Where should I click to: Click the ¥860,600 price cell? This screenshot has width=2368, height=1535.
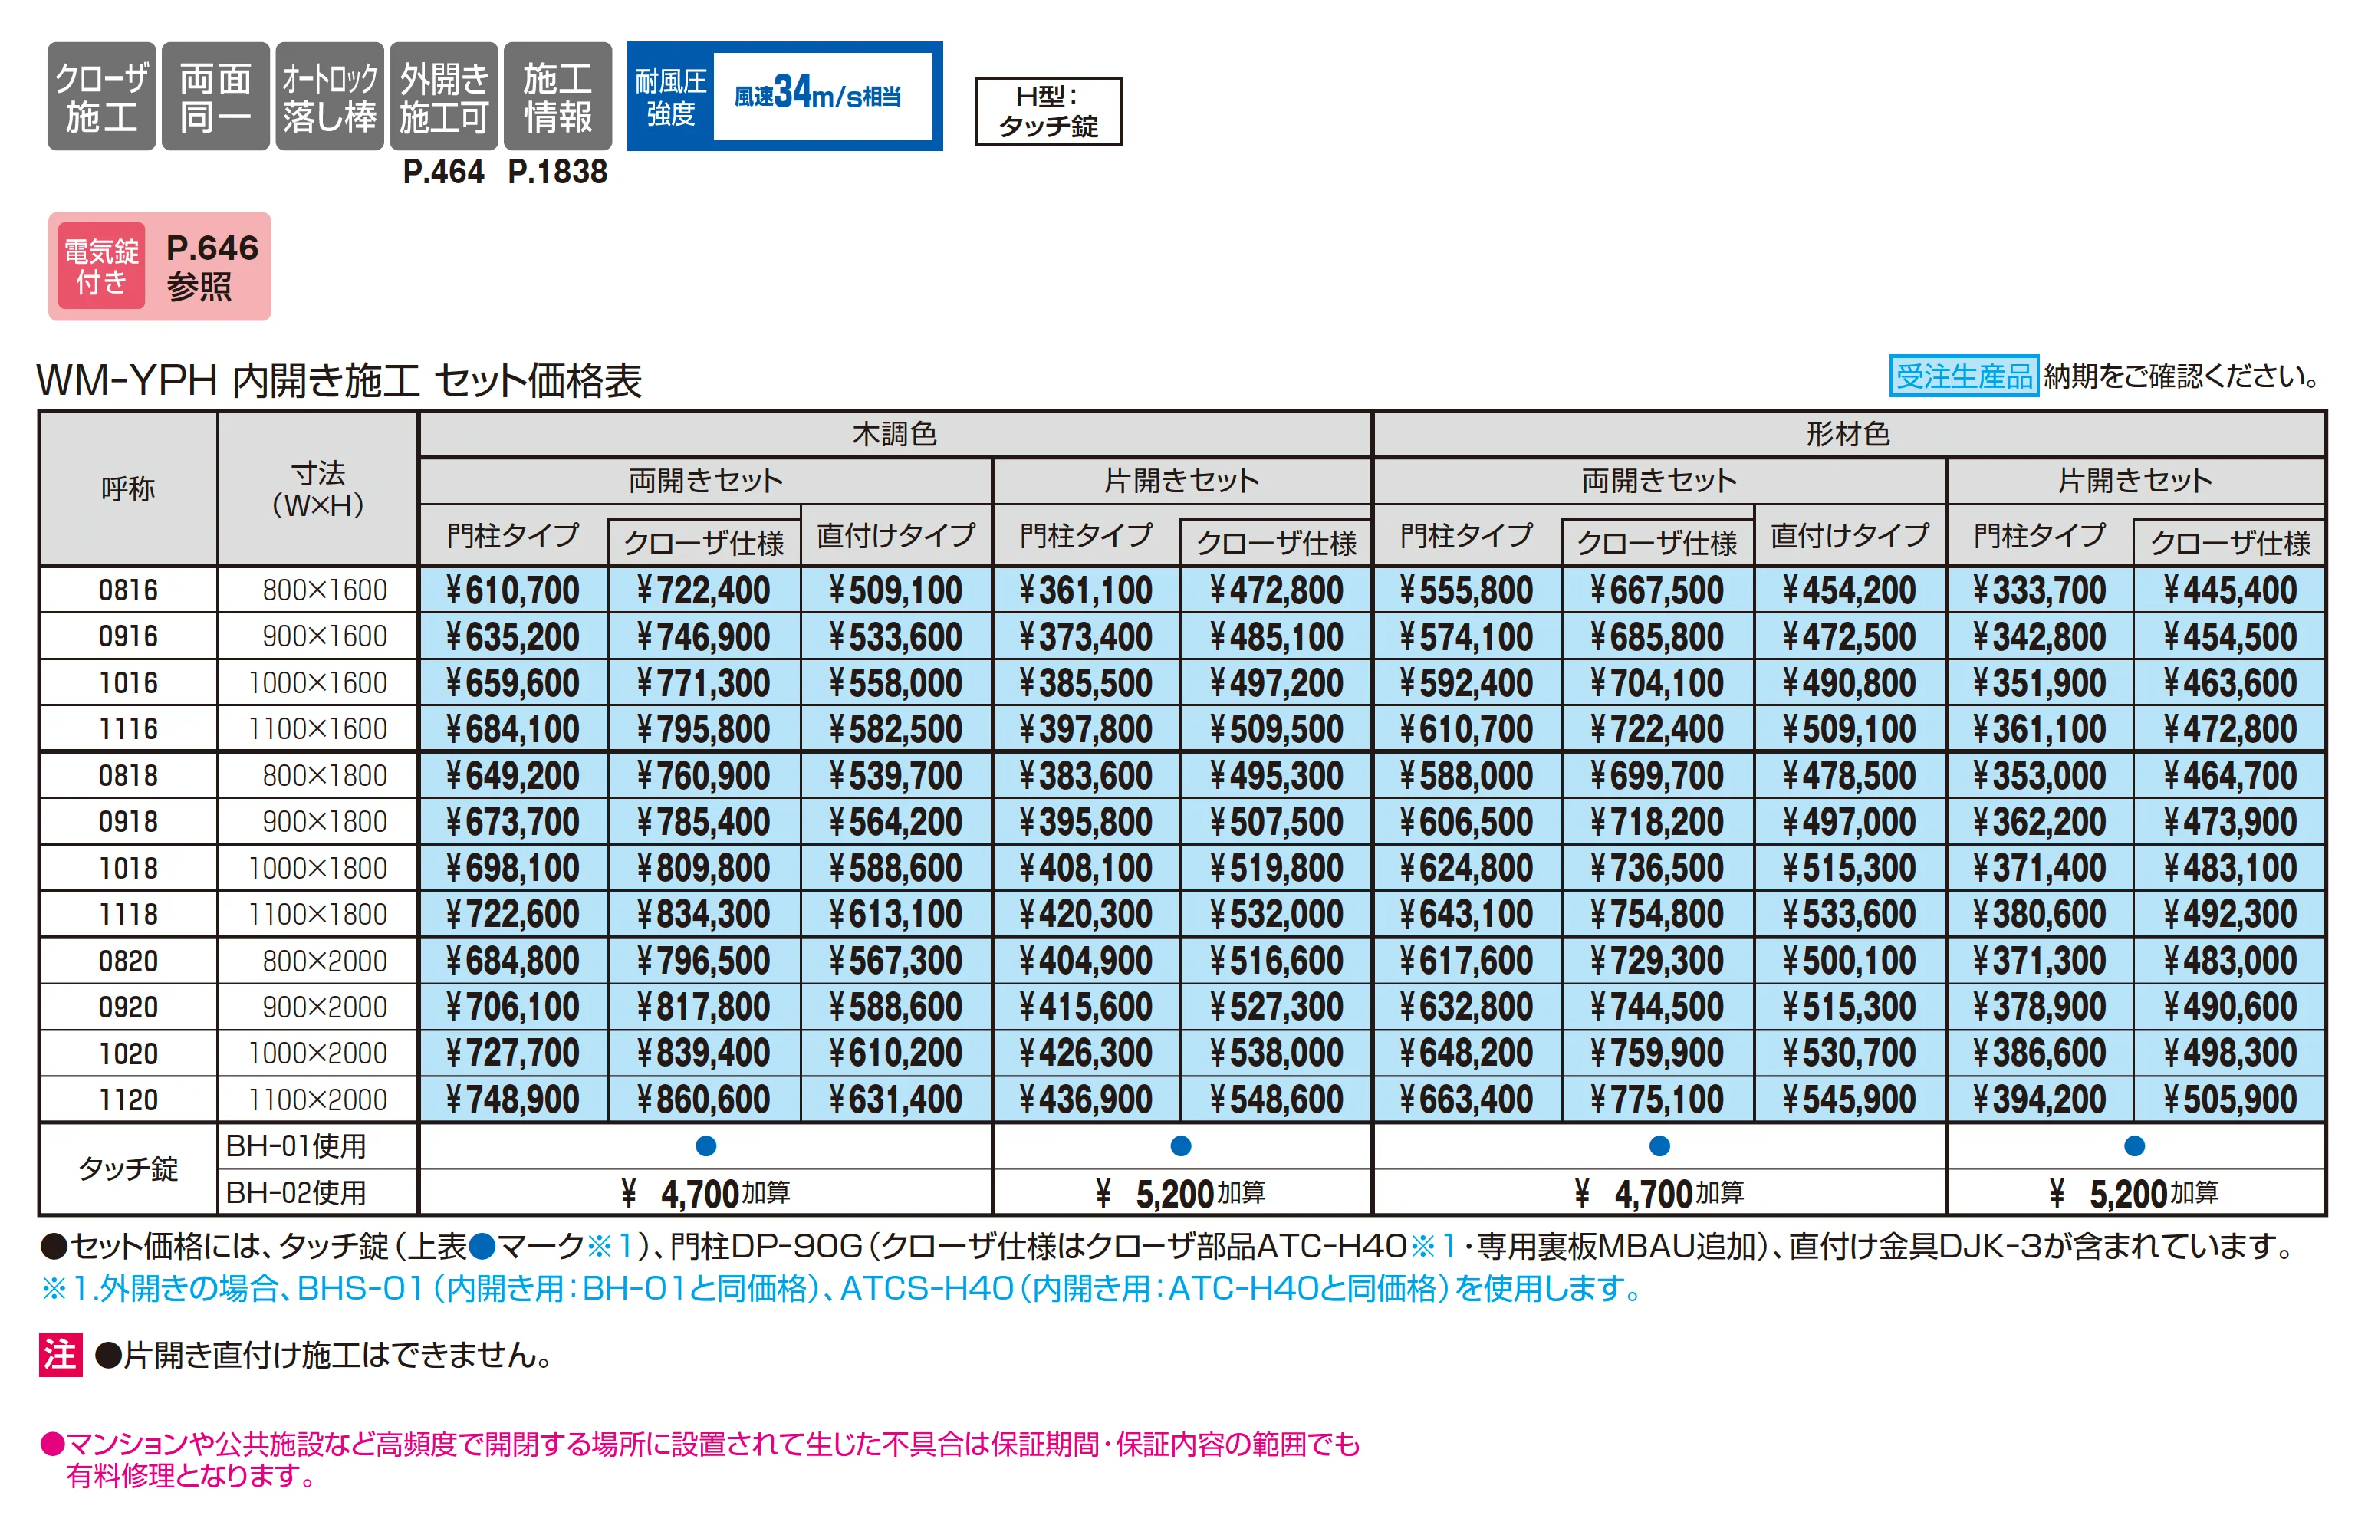tap(705, 1099)
